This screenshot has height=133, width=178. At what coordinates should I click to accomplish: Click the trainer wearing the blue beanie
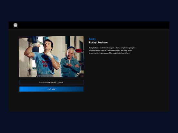click(70, 62)
